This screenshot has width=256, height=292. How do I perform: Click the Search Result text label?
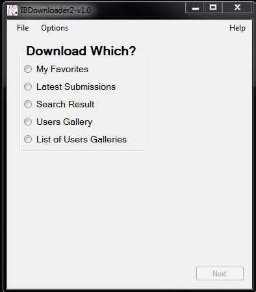[x=66, y=104]
